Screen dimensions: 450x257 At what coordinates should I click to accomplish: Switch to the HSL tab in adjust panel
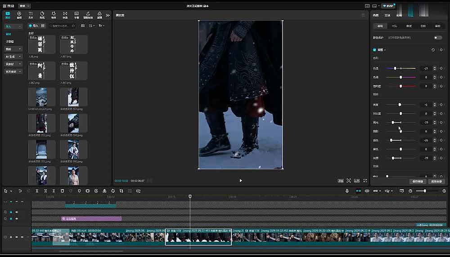pyautogui.click(x=395, y=26)
